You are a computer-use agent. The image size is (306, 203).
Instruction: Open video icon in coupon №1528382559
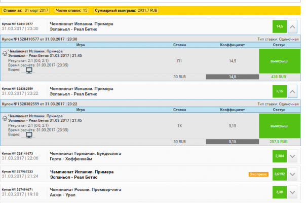(x=29, y=135)
